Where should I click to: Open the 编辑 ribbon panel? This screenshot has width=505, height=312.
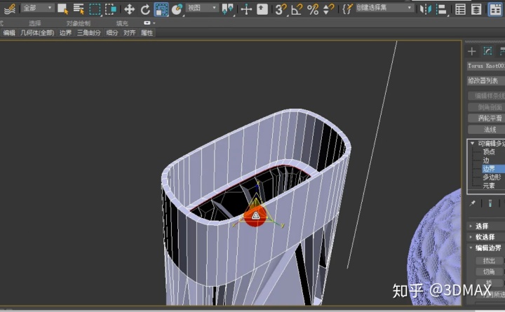[x=9, y=33]
